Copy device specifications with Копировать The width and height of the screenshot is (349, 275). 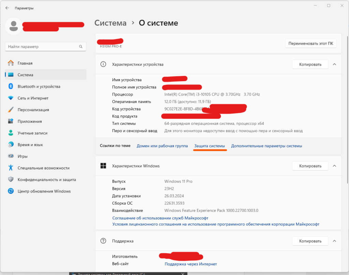pyautogui.click(x=310, y=64)
